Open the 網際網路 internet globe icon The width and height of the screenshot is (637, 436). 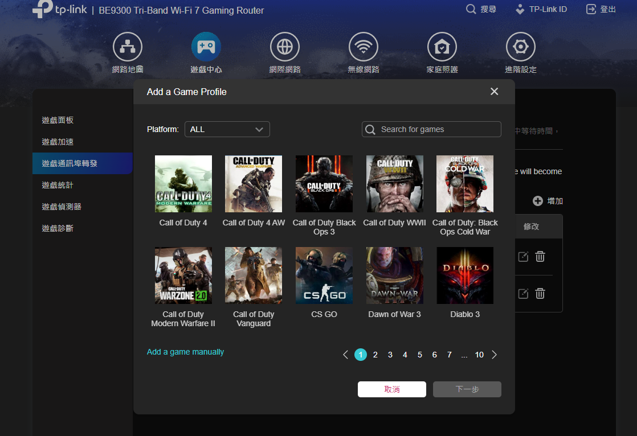[x=285, y=47]
